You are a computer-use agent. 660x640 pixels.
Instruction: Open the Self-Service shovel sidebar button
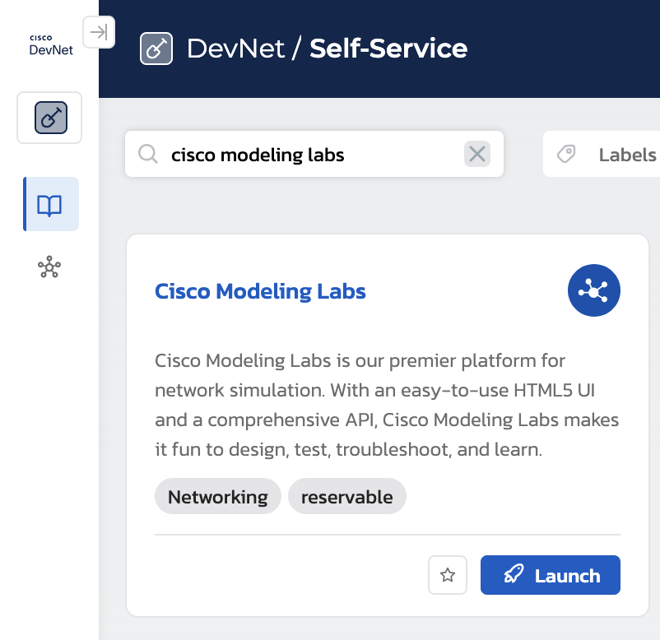[x=50, y=118]
